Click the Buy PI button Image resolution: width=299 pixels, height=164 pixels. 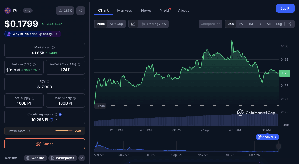coord(285,8)
